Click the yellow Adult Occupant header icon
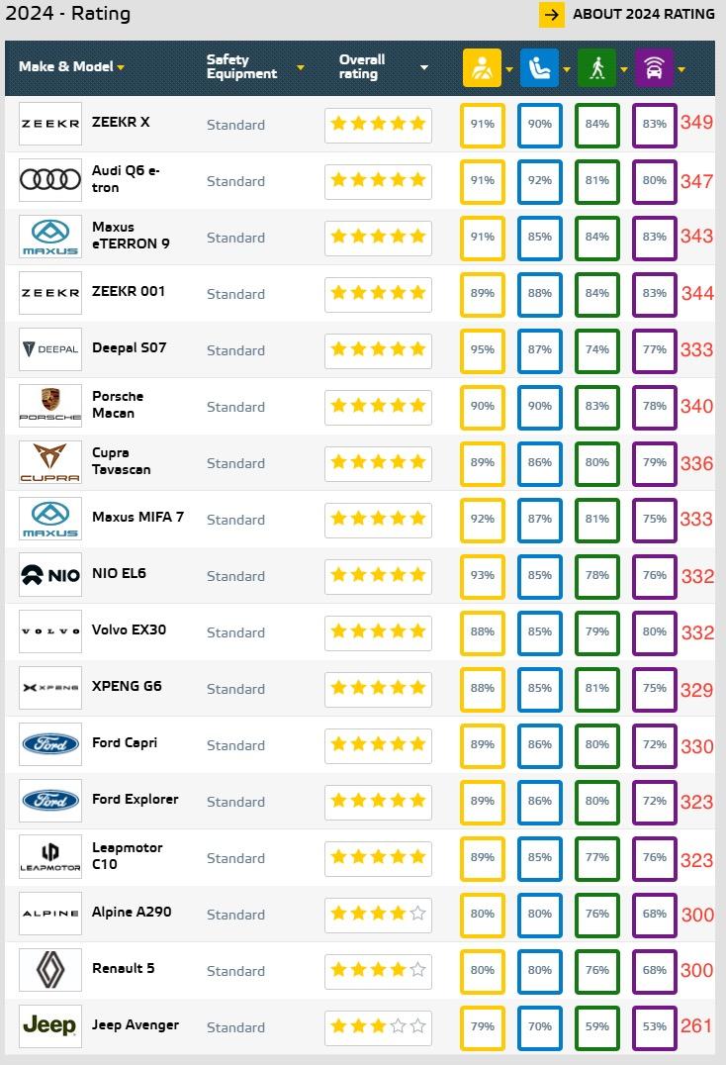Image resolution: width=726 pixels, height=1065 pixels. click(482, 68)
